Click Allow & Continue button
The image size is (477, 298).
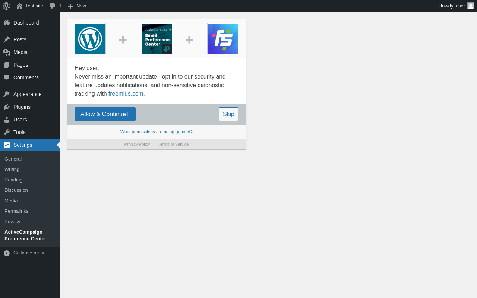[105, 114]
